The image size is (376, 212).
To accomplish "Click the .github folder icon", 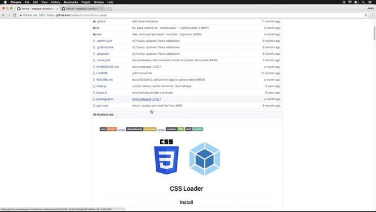I will click(x=94, y=21).
